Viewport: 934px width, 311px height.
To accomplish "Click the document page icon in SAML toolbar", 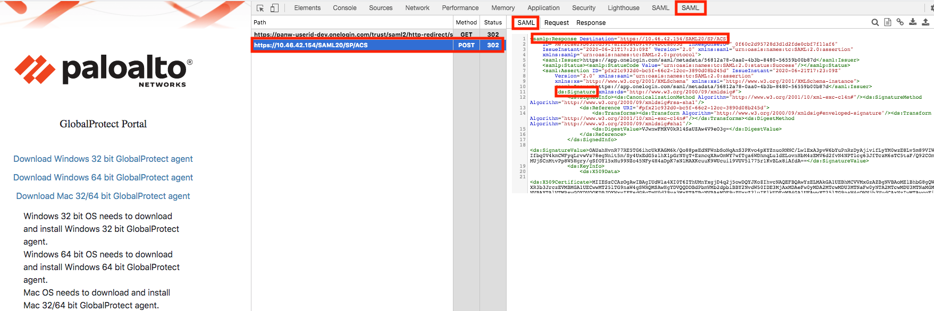I will coord(887,22).
